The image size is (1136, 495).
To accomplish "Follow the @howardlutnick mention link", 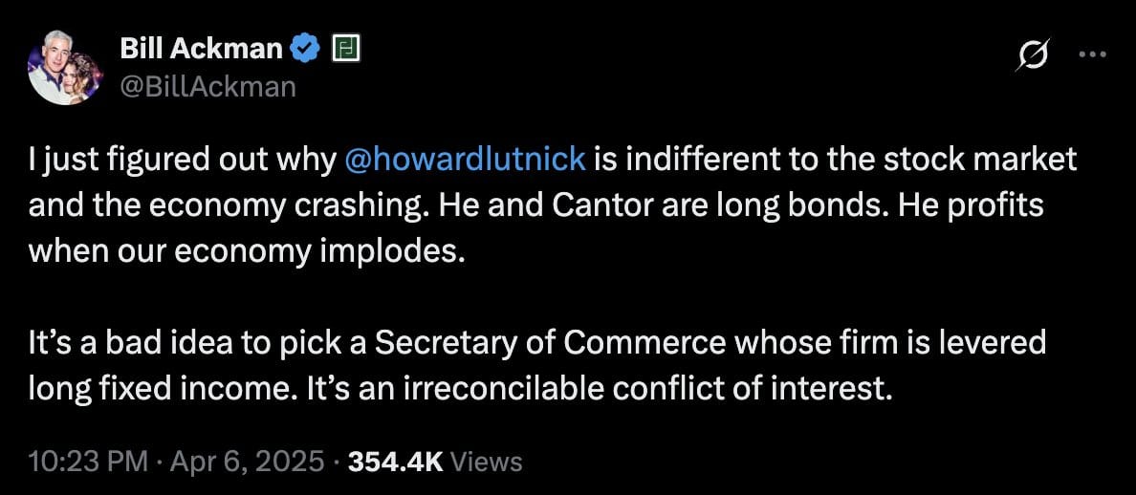I will click(467, 160).
